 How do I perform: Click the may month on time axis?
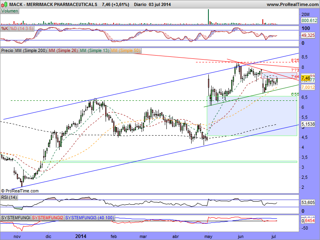[x=208, y=236]
